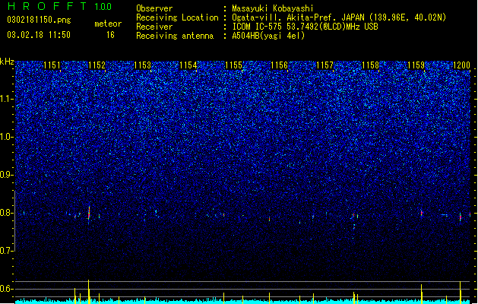This screenshot has height=304, width=478.
Task: Click the observer name Masayuki Kobayashi
Action: point(273,8)
